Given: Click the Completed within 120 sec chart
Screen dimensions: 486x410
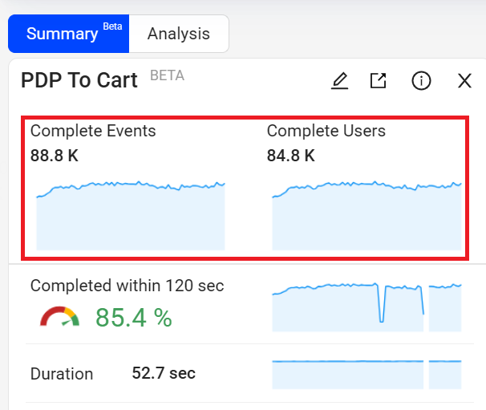Looking at the screenshot, I should tap(367, 306).
